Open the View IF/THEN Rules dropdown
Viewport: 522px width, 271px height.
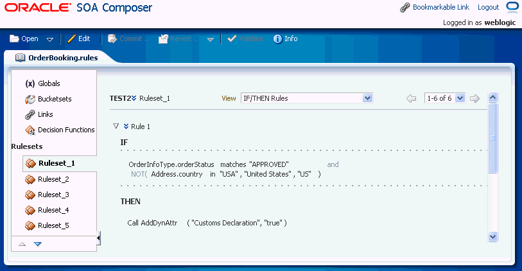click(307, 98)
